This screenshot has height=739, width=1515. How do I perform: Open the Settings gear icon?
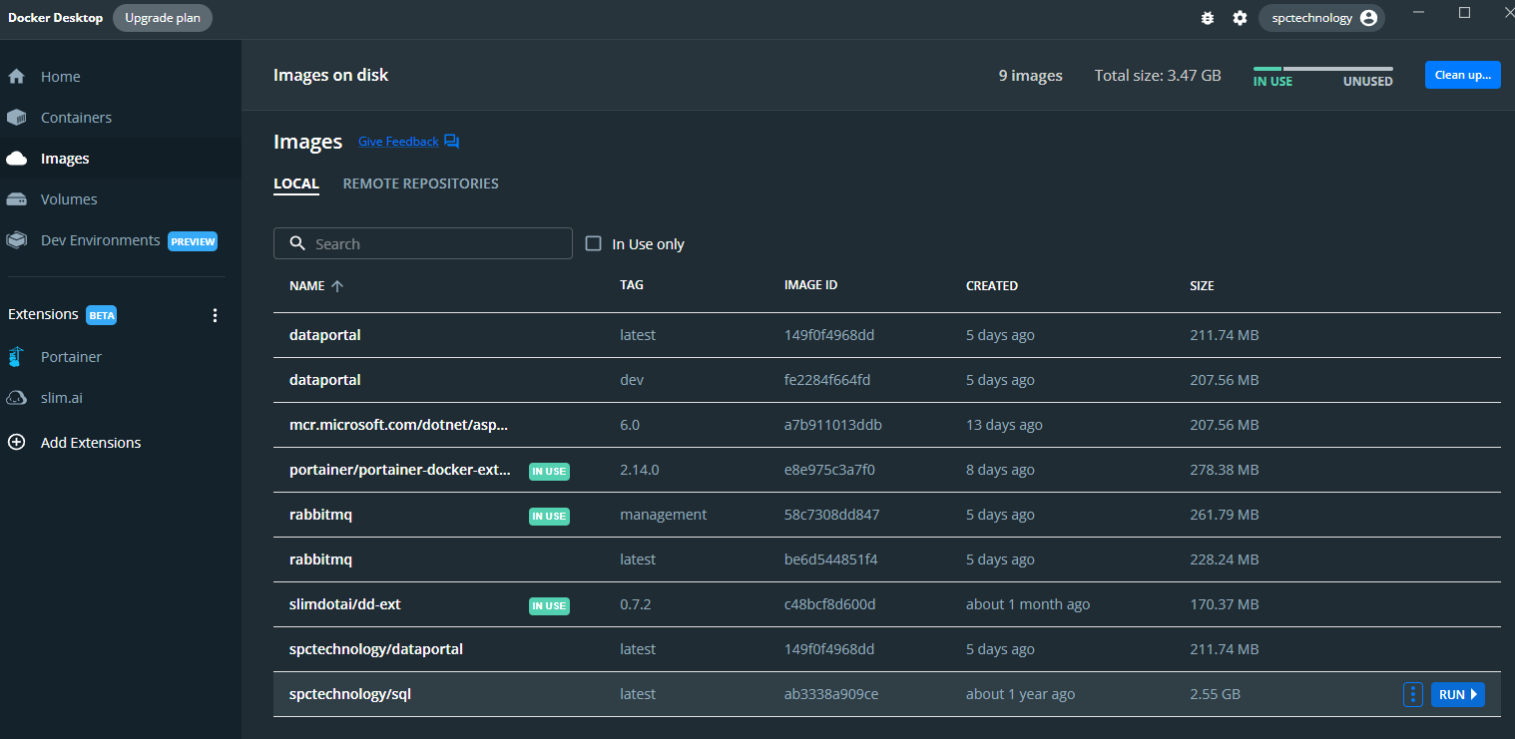pos(1240,18)
